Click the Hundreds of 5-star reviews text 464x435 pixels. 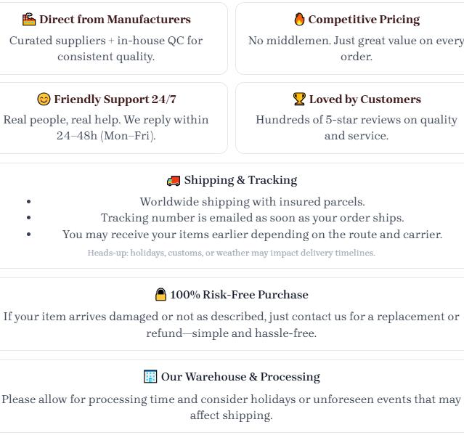(356, 127)
